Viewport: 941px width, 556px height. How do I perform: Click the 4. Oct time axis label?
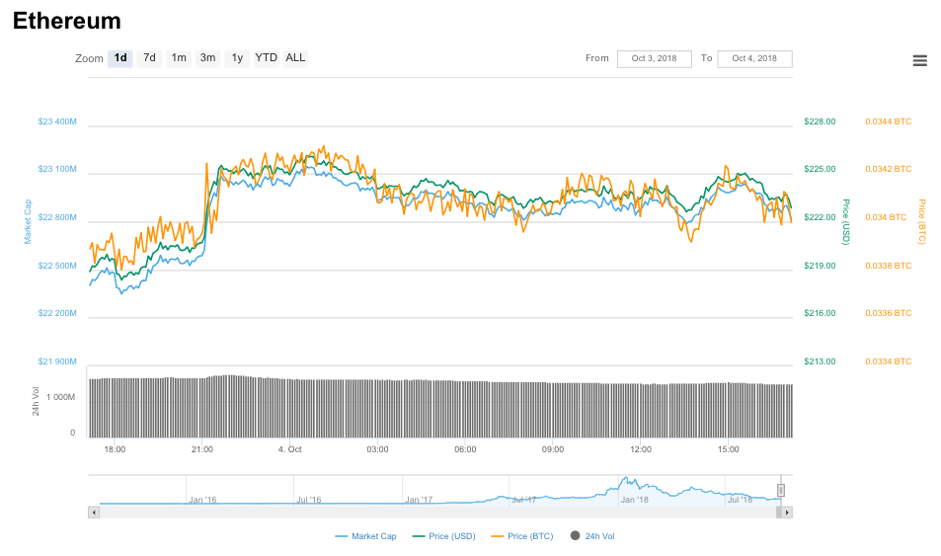pos(290,449)
